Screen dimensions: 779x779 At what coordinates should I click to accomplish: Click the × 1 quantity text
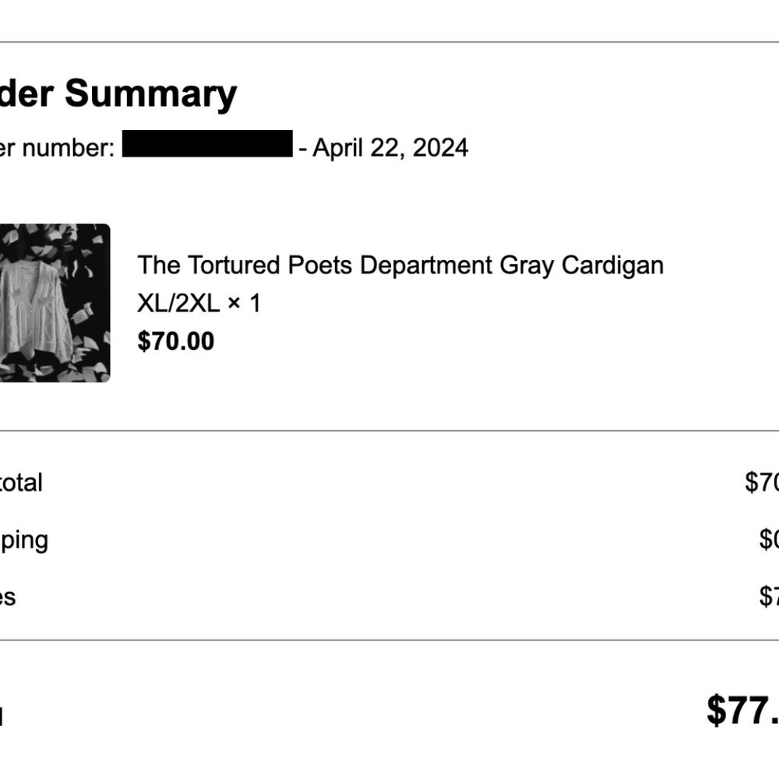tap(244, 303)
